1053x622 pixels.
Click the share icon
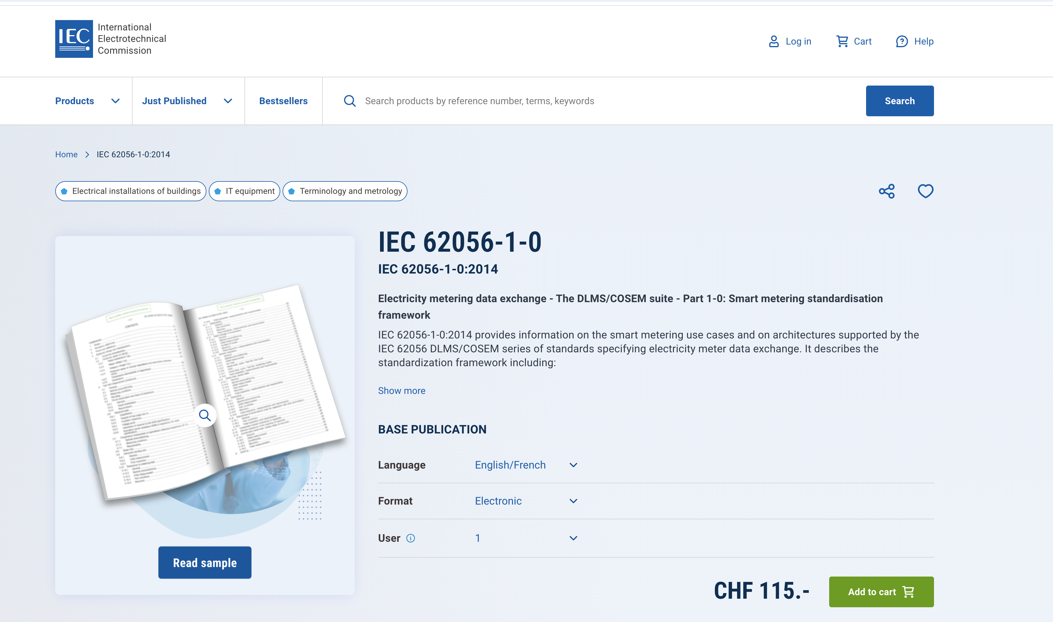point(886,191)
